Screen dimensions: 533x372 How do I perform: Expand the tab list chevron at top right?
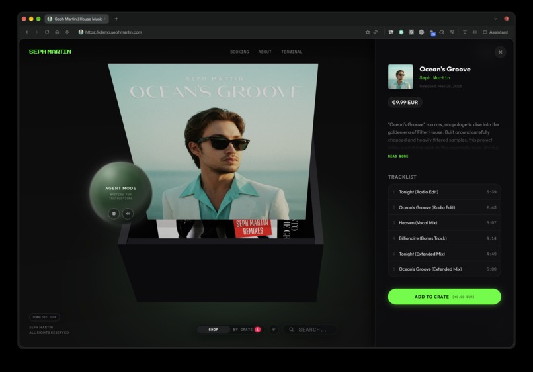(495, 19)
